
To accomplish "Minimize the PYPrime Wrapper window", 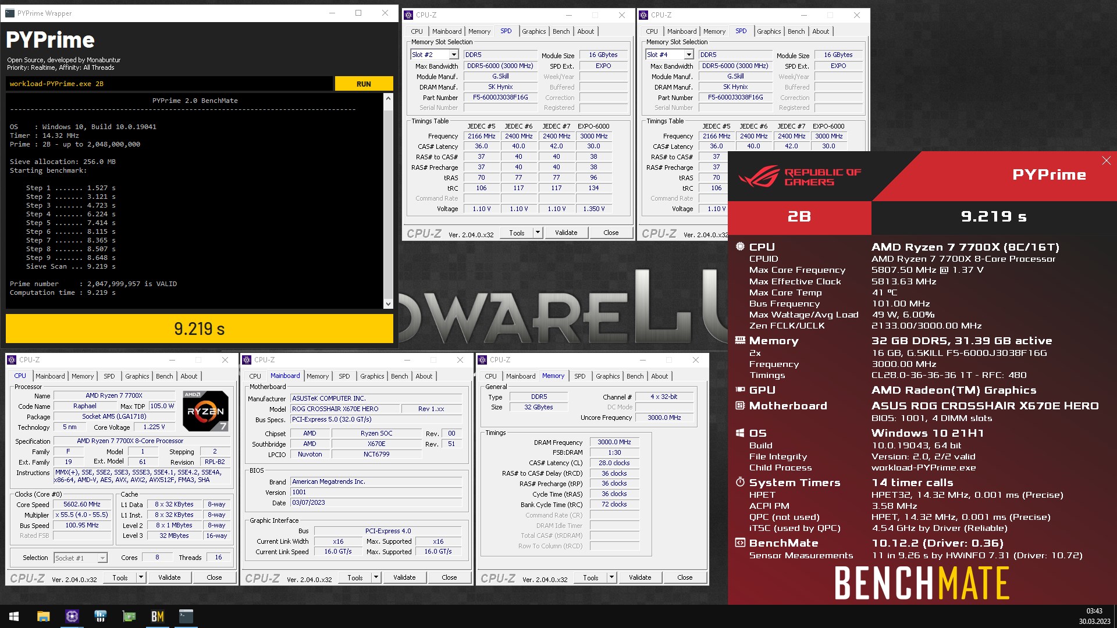I will [332, 13].
